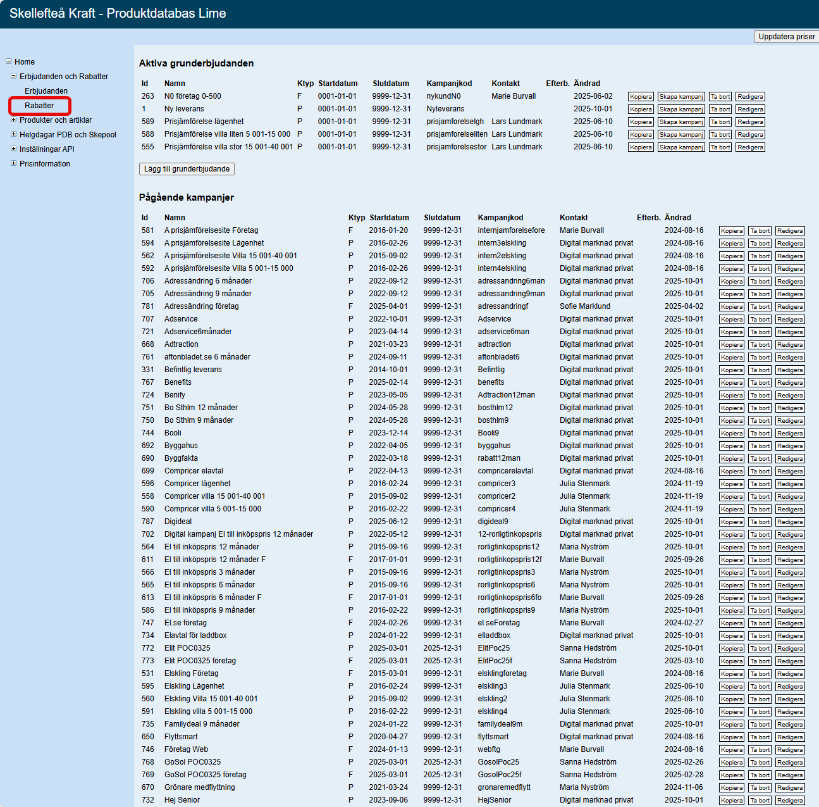This screenshot has width=819, height=807.
Task: Delete the Prisjämförelse lägenhet offer
Action: [720, 122]
